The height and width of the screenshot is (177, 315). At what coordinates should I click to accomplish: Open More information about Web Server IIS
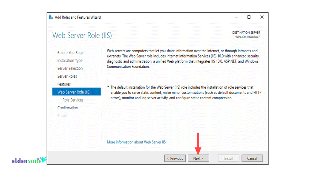click(136, 142)
